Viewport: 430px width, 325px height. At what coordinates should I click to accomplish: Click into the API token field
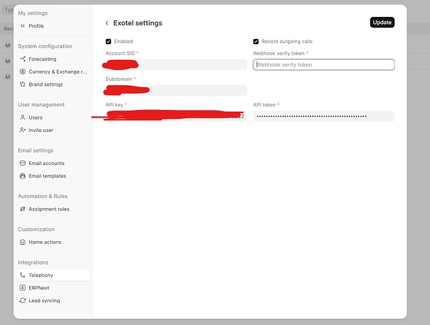(x=323, y=116)
